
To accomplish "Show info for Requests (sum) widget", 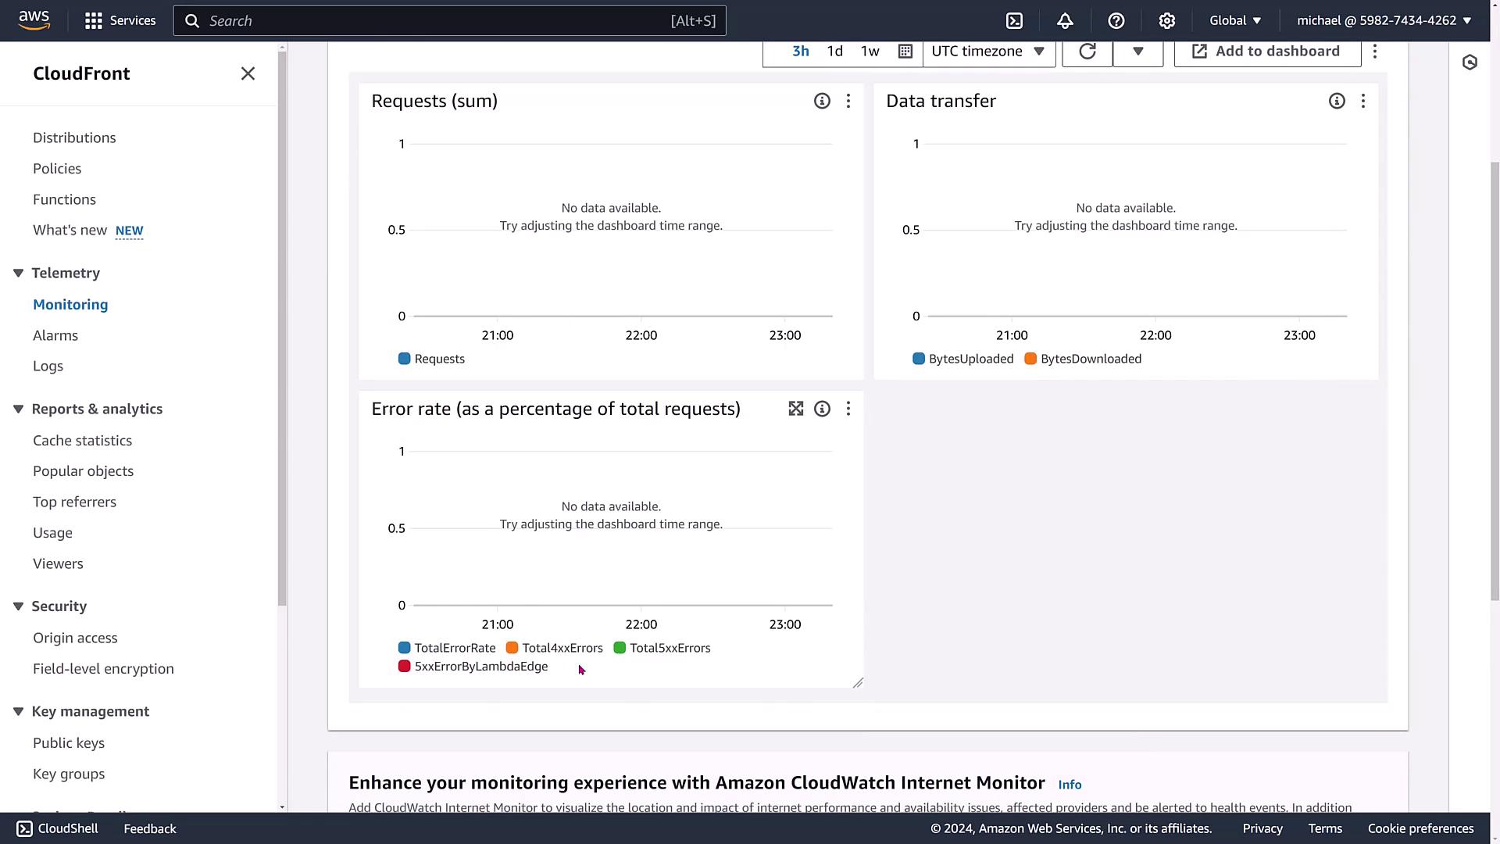I will tap(821, 101).
